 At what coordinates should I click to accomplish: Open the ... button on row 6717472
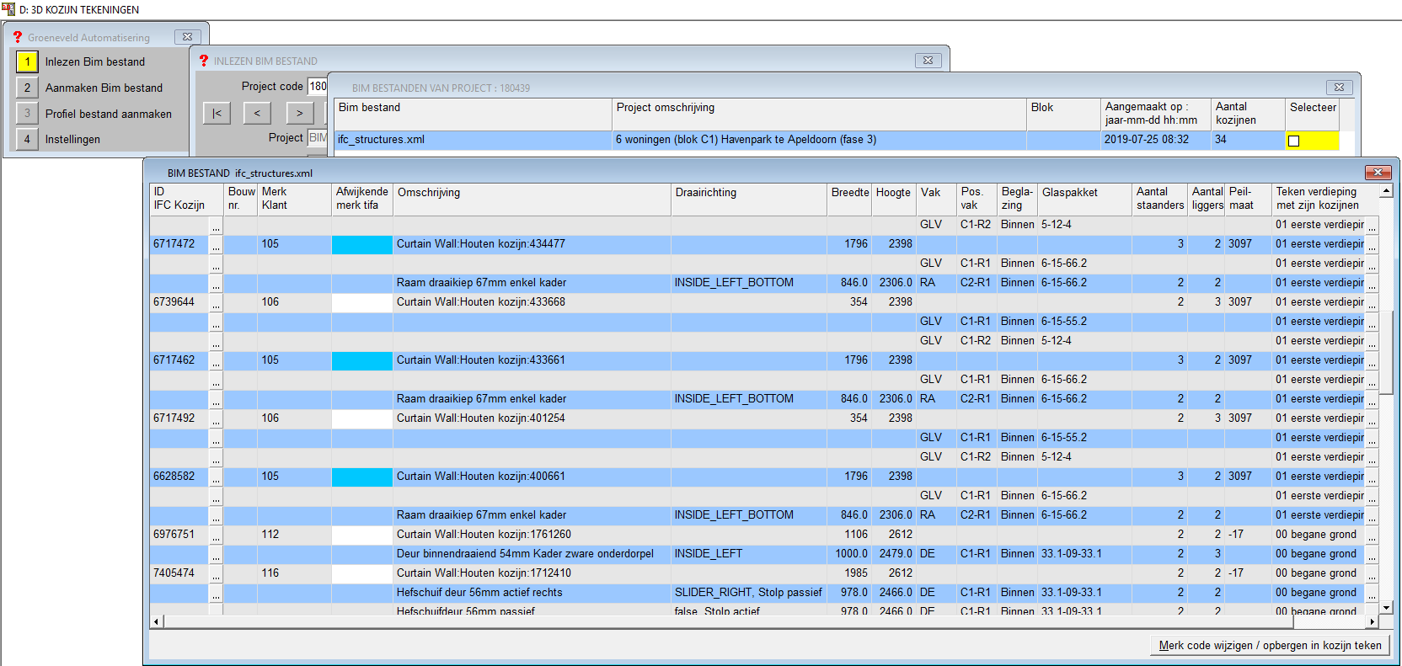(x=217, y=244)
